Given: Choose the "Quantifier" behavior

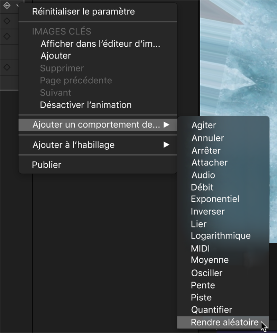Looking at the screenshot, I should coord(211,309).
